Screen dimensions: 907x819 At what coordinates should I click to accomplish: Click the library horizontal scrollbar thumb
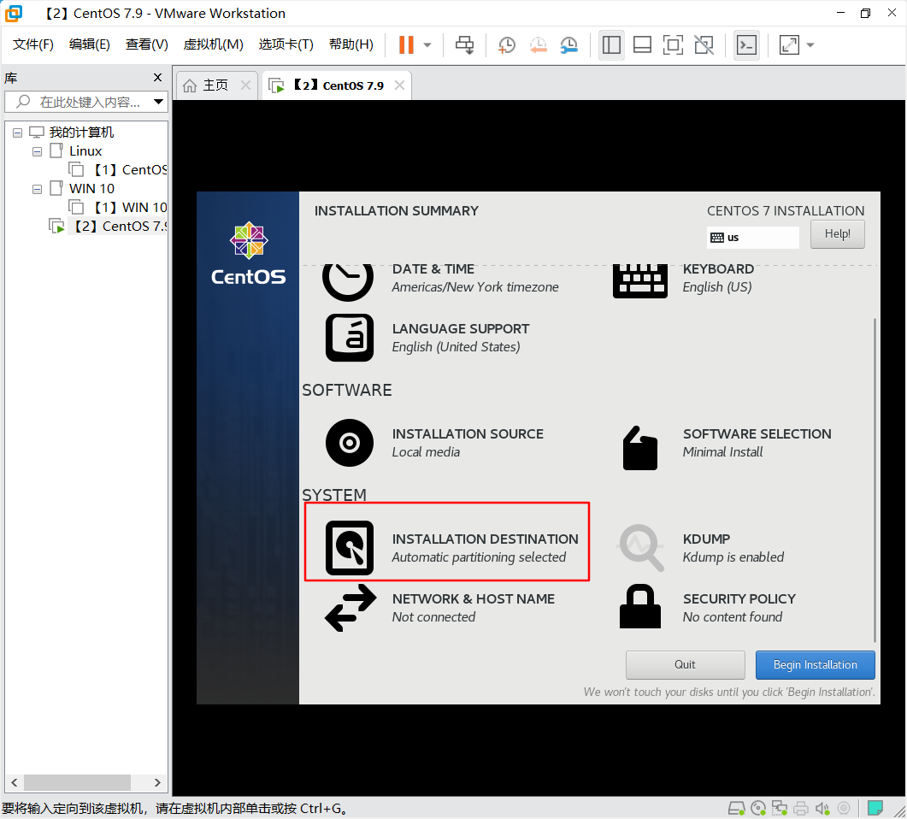click(x=77, y=782)
